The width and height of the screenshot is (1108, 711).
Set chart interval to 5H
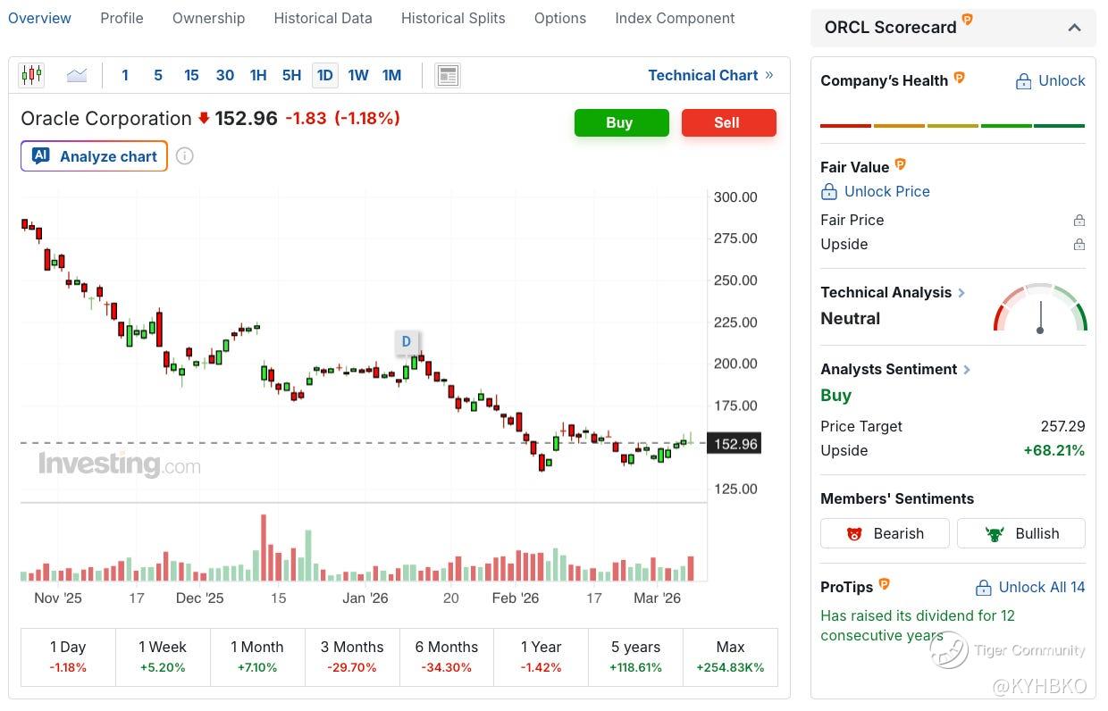(x=291, y=75)
